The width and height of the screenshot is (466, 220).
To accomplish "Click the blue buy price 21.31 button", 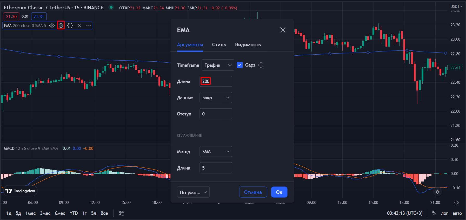I will [39, 16].
